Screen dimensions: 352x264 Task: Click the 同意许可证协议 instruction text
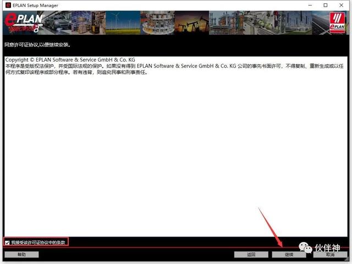tap(38, 45)
